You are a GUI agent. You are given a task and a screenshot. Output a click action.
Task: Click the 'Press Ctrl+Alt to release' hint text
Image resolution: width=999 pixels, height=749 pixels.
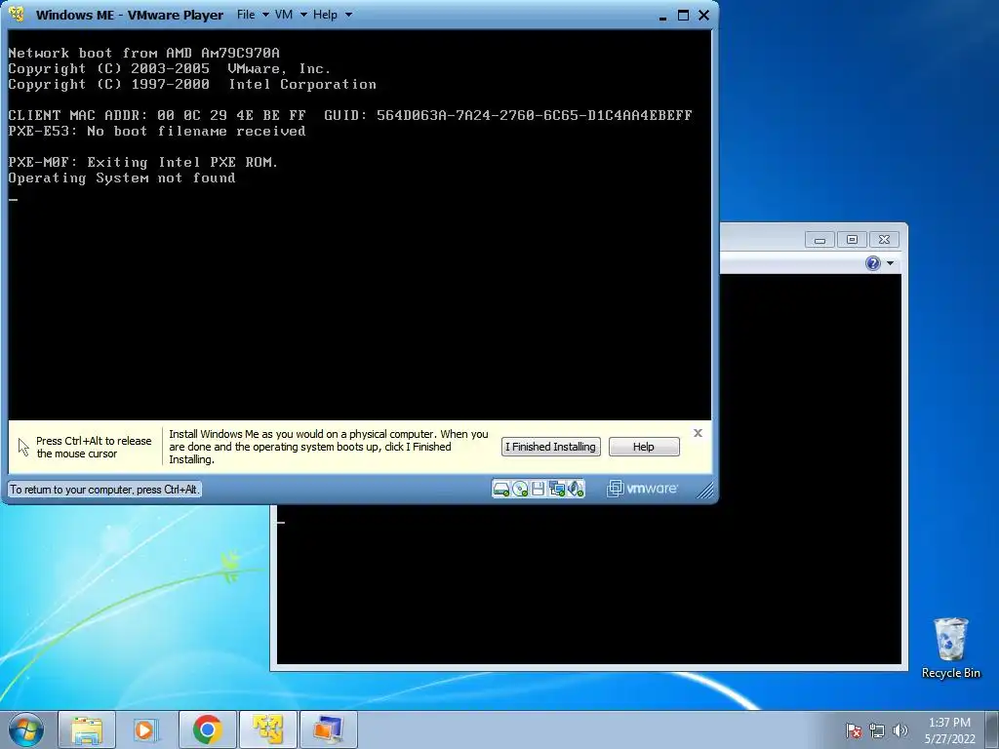[94, 447]
